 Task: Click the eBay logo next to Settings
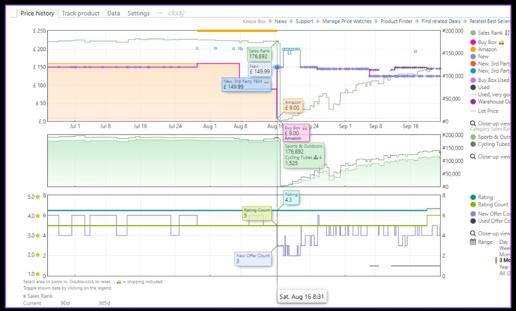177,13
